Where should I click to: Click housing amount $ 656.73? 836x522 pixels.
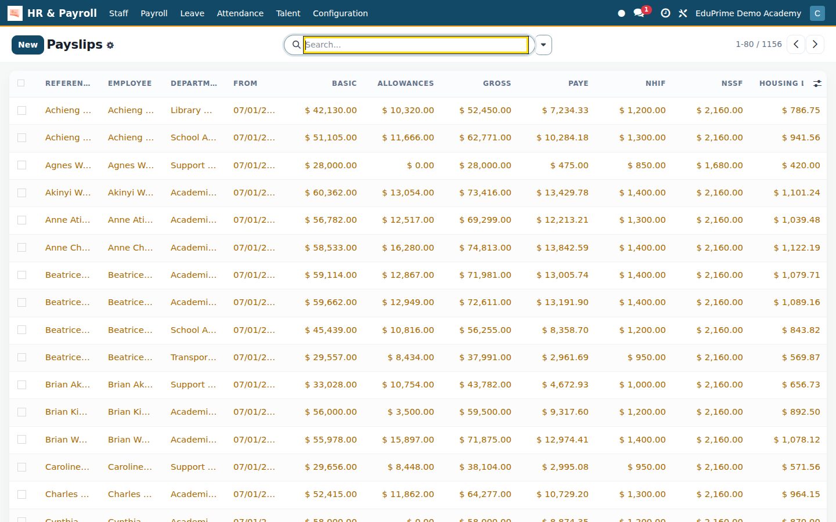click(x=801, y=385)
